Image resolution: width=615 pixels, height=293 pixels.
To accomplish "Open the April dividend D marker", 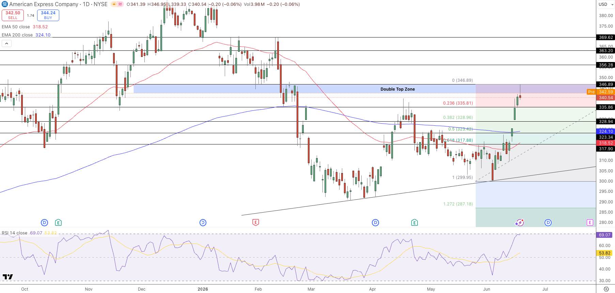I will (375, 223).
